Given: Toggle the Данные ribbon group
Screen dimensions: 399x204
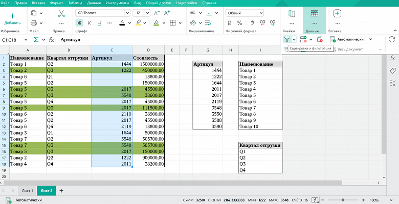Looking at the screenshot, I should pos(314,20).
